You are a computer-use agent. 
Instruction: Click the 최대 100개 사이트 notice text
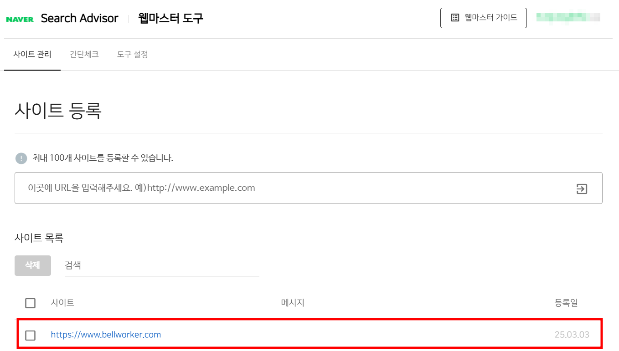(x=103, y=158)
